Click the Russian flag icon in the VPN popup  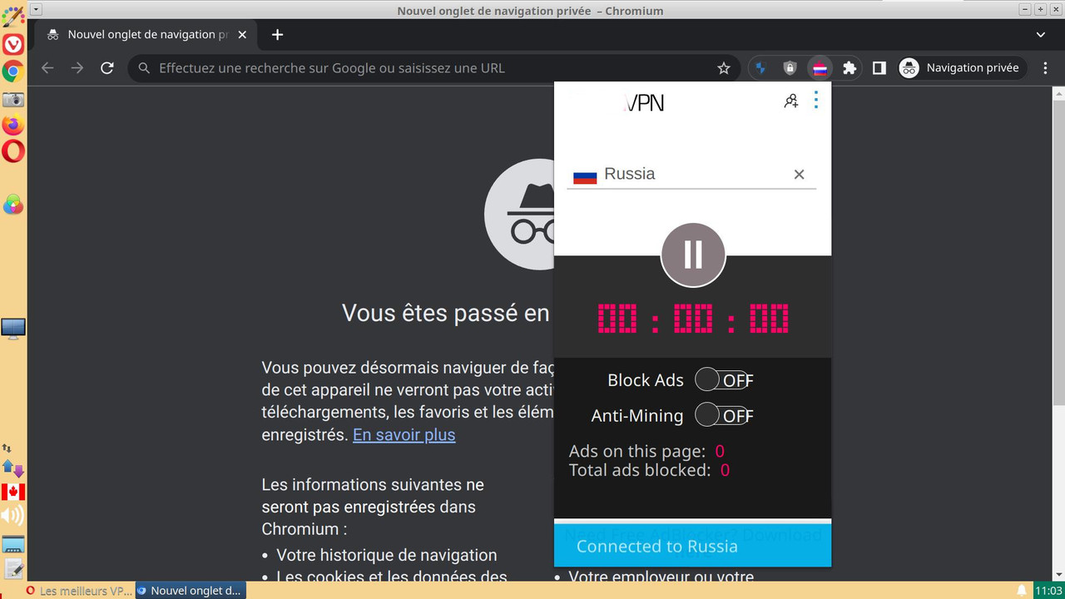coord(585,176)
